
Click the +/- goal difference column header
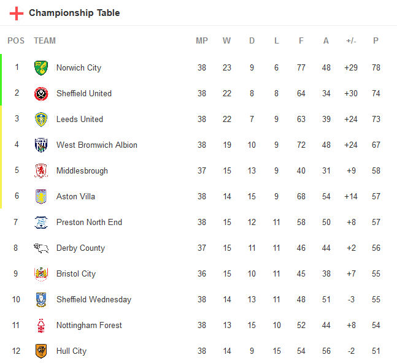(x=351, y=41)
